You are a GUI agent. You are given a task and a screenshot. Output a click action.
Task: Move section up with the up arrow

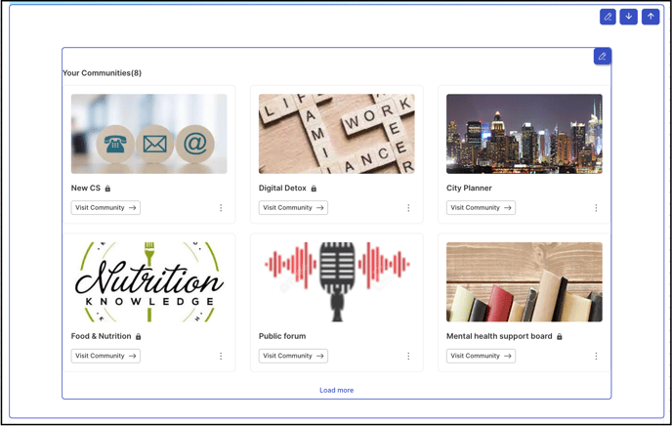coord(651,17)
